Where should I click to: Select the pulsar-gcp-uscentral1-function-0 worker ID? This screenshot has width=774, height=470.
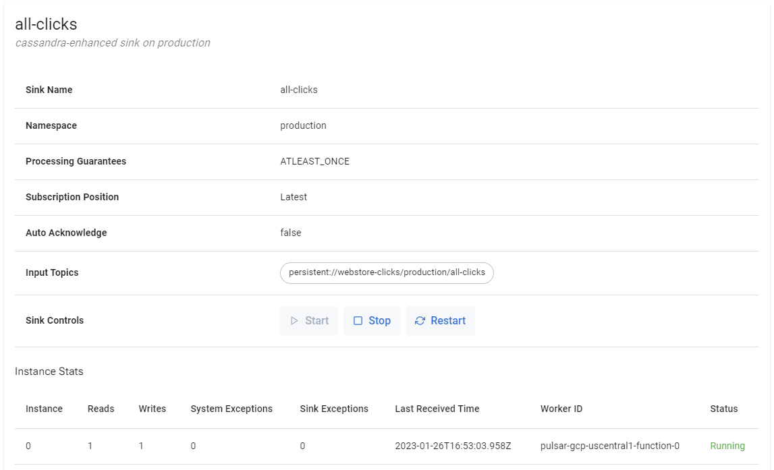(609, 446)
